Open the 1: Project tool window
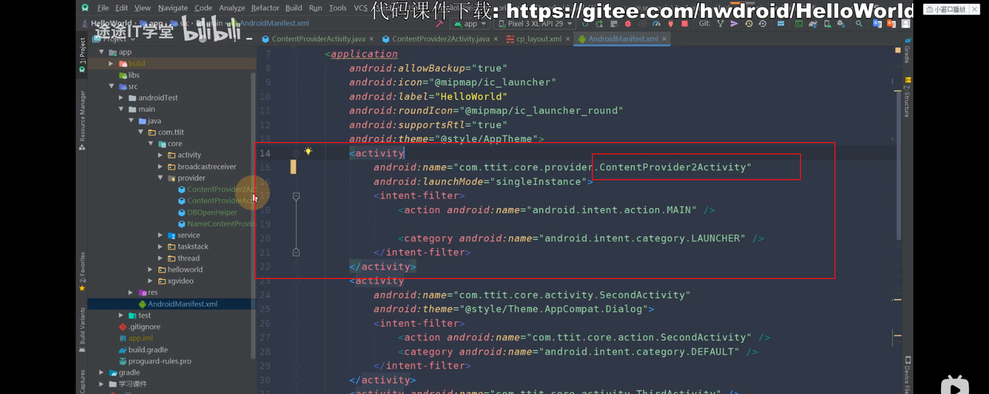Screen dimensions: 989x394 82,54
